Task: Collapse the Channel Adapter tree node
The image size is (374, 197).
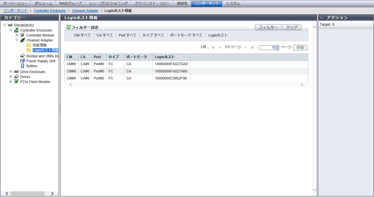Action: point(17,40)
